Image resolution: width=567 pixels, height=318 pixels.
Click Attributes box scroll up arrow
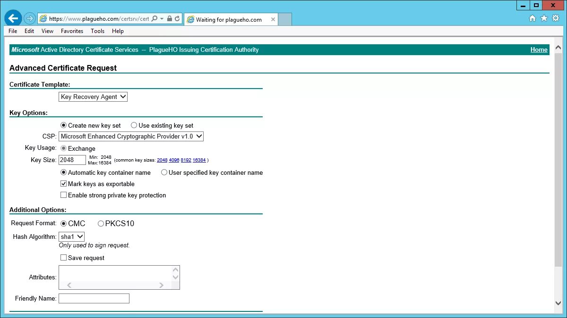[x=176, y=270]
